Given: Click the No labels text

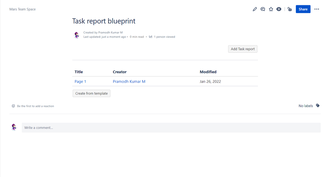Looking at the screenshot, I should point(306,106).
